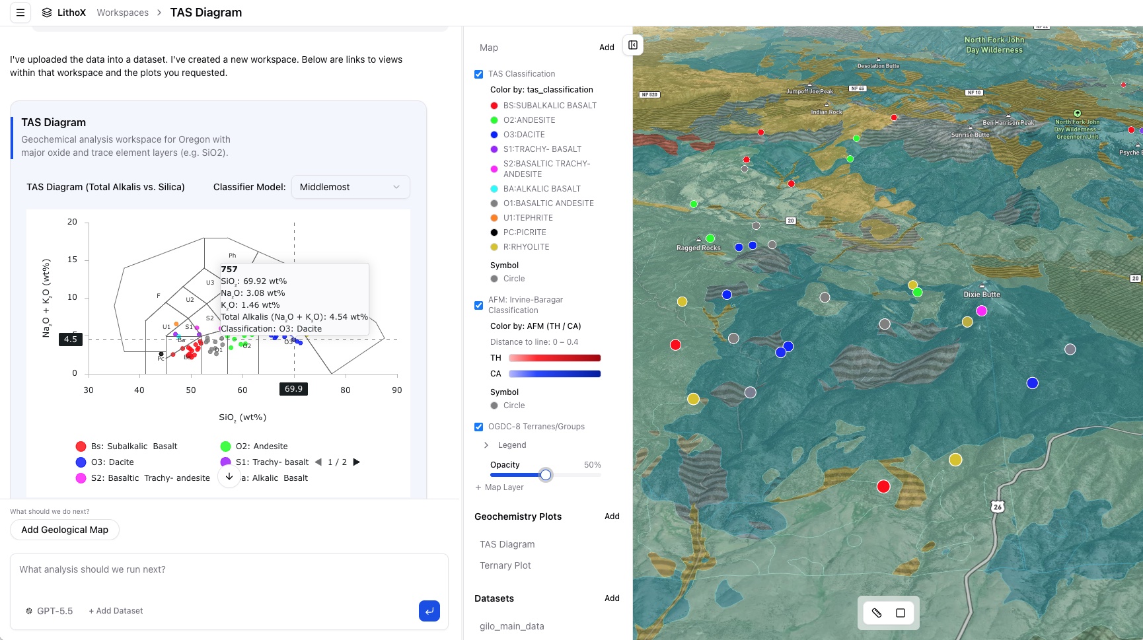The width and height of the screenshot is (1143, 640).
Task: Click cyan BA:Alkalic Basalt legend dot
Action: [494, 189]
